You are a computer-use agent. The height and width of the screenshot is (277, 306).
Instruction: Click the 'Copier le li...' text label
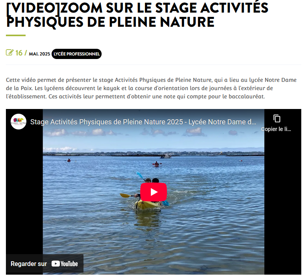click(276, 129)
